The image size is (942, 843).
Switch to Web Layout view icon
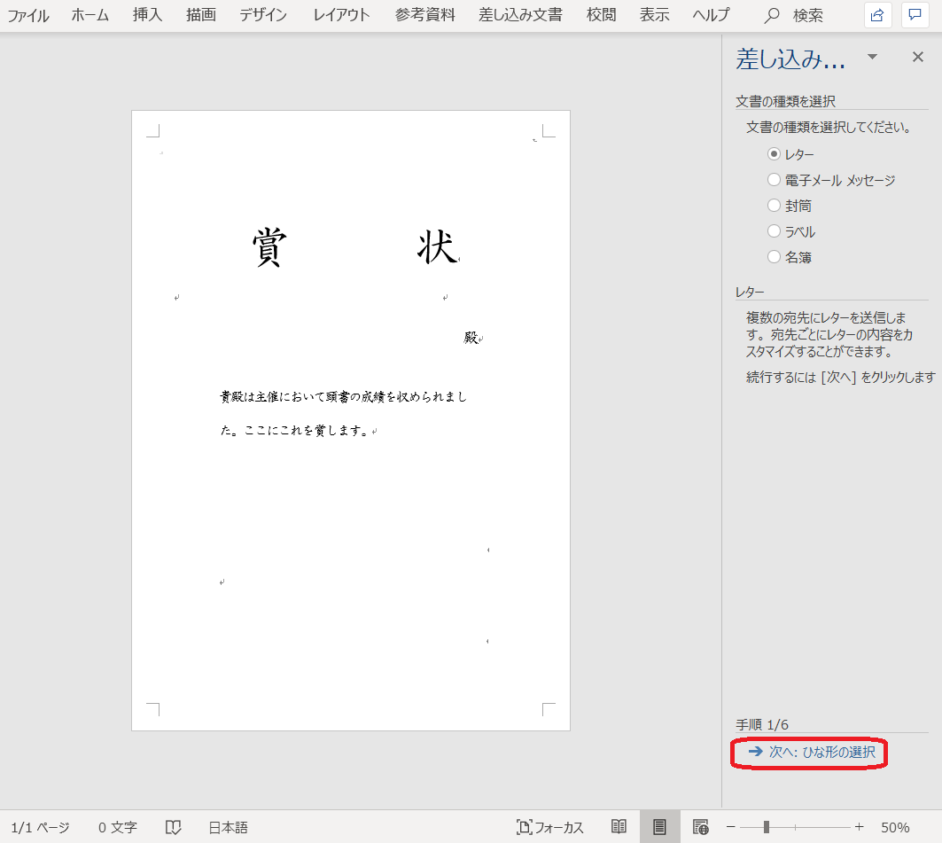coord(700,827)
